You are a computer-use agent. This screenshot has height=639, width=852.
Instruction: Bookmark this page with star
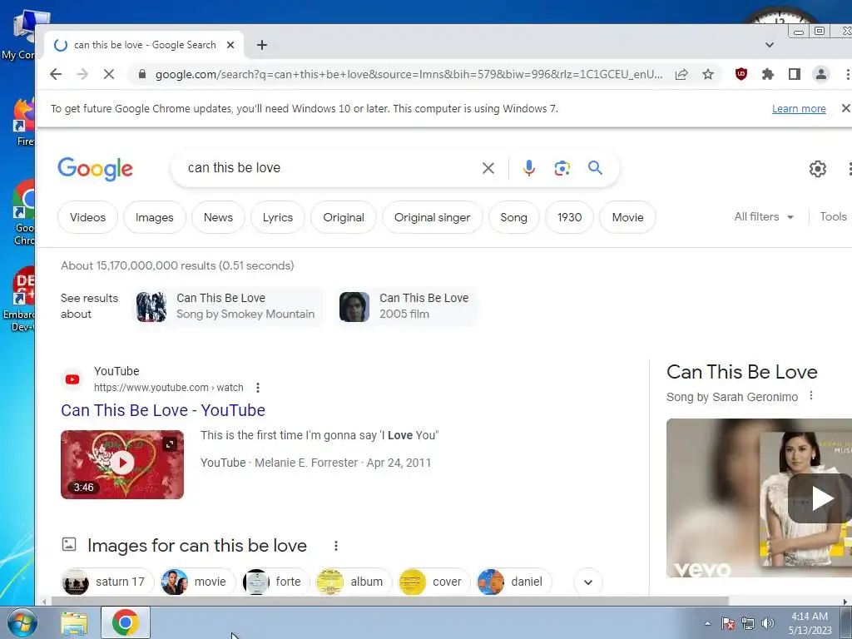click(708, 74)
